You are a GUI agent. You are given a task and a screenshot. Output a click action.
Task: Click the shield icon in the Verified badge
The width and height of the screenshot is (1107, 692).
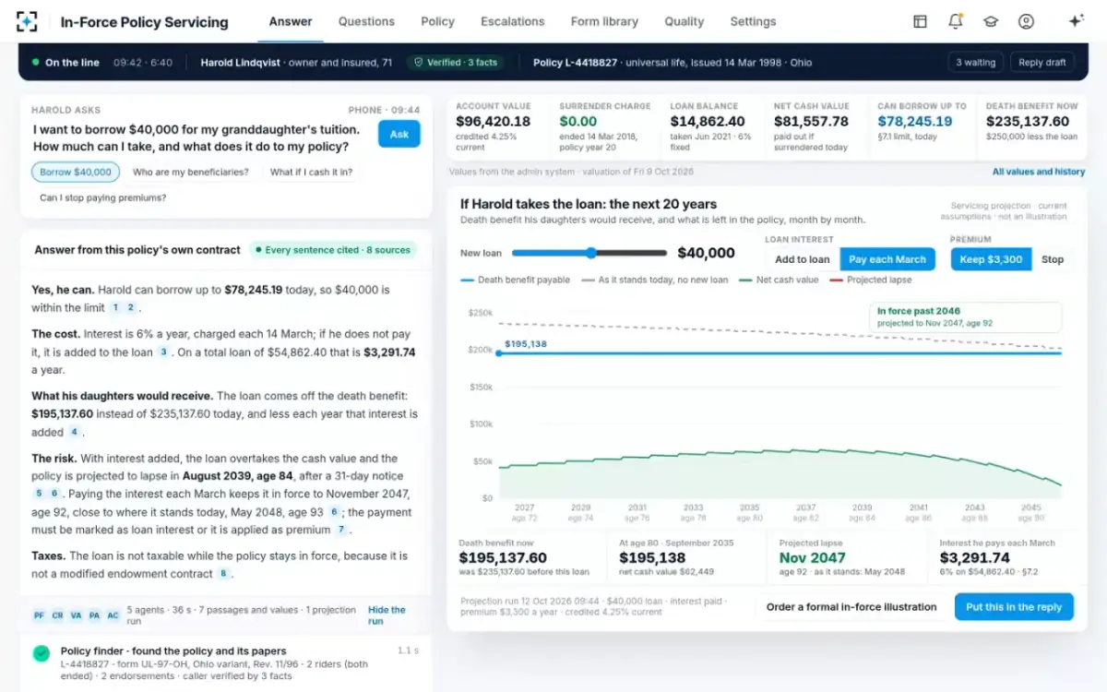419,63
